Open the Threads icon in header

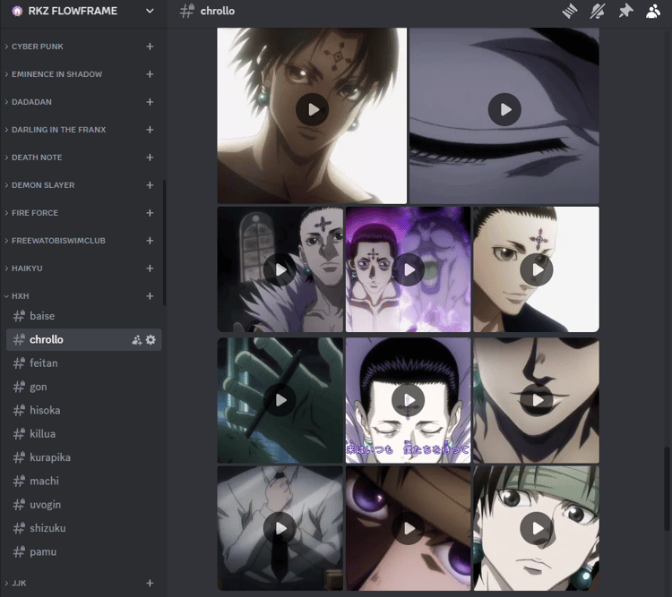click(570, 11)
